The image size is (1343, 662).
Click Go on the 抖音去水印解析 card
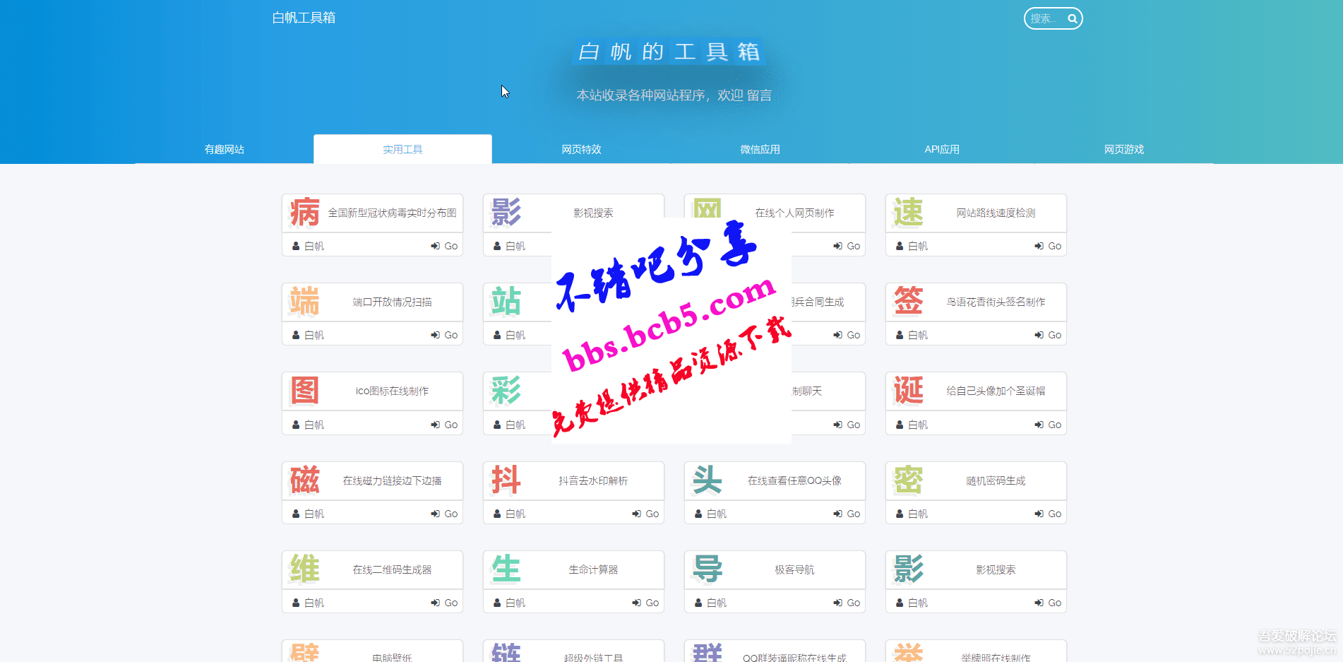coord(646,514)
